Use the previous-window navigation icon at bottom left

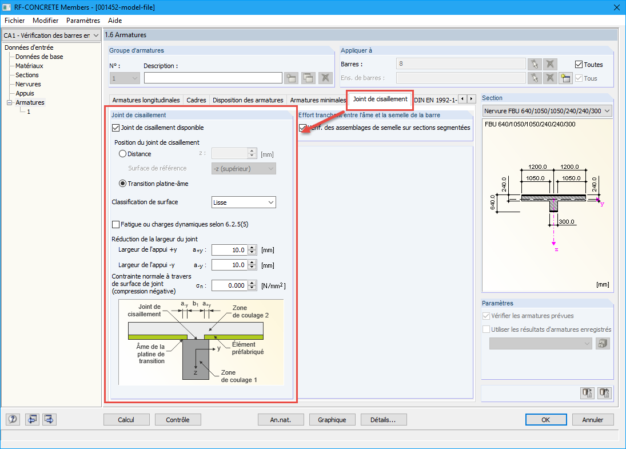33,419
